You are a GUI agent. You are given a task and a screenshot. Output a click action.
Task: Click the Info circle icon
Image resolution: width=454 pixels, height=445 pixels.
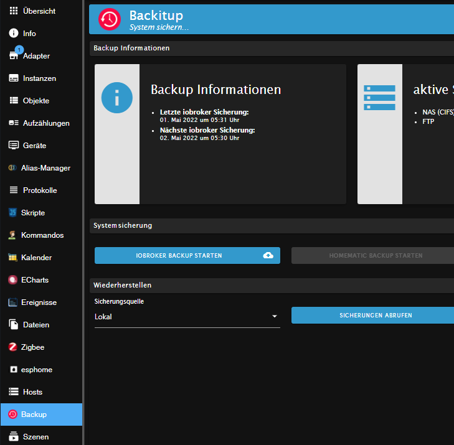pyautogui.click(x=14, y=33)
